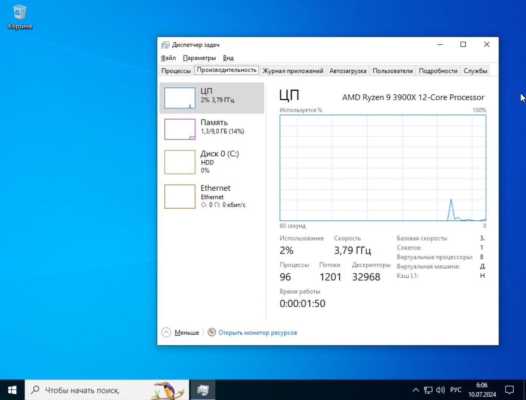Screen dimensions: 526x400
Task: Select the Память performance item
Action: [212, 129]
